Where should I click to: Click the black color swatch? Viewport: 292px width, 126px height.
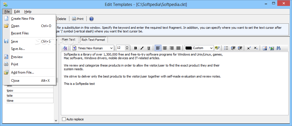coord(189,48)
